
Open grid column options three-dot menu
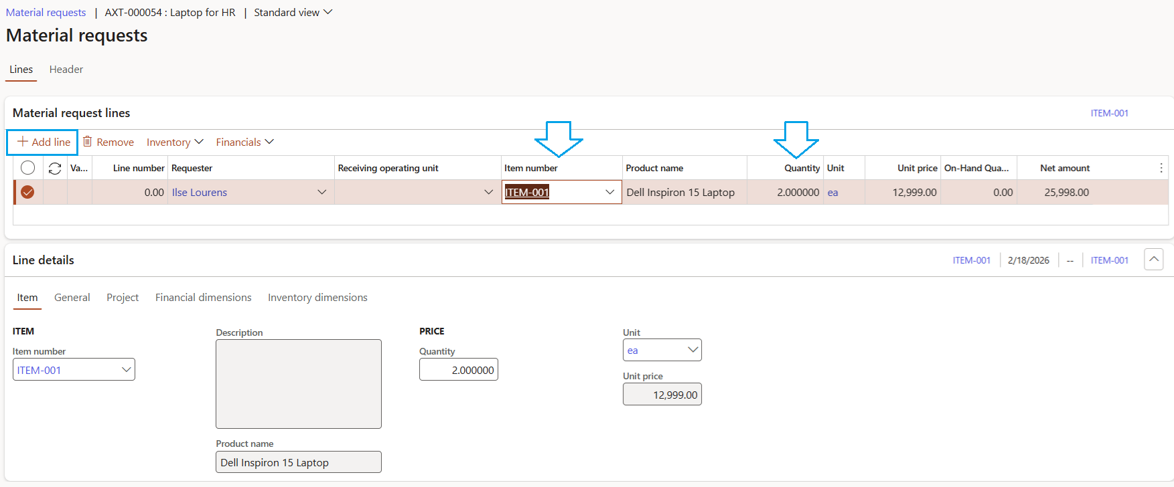1161,169
